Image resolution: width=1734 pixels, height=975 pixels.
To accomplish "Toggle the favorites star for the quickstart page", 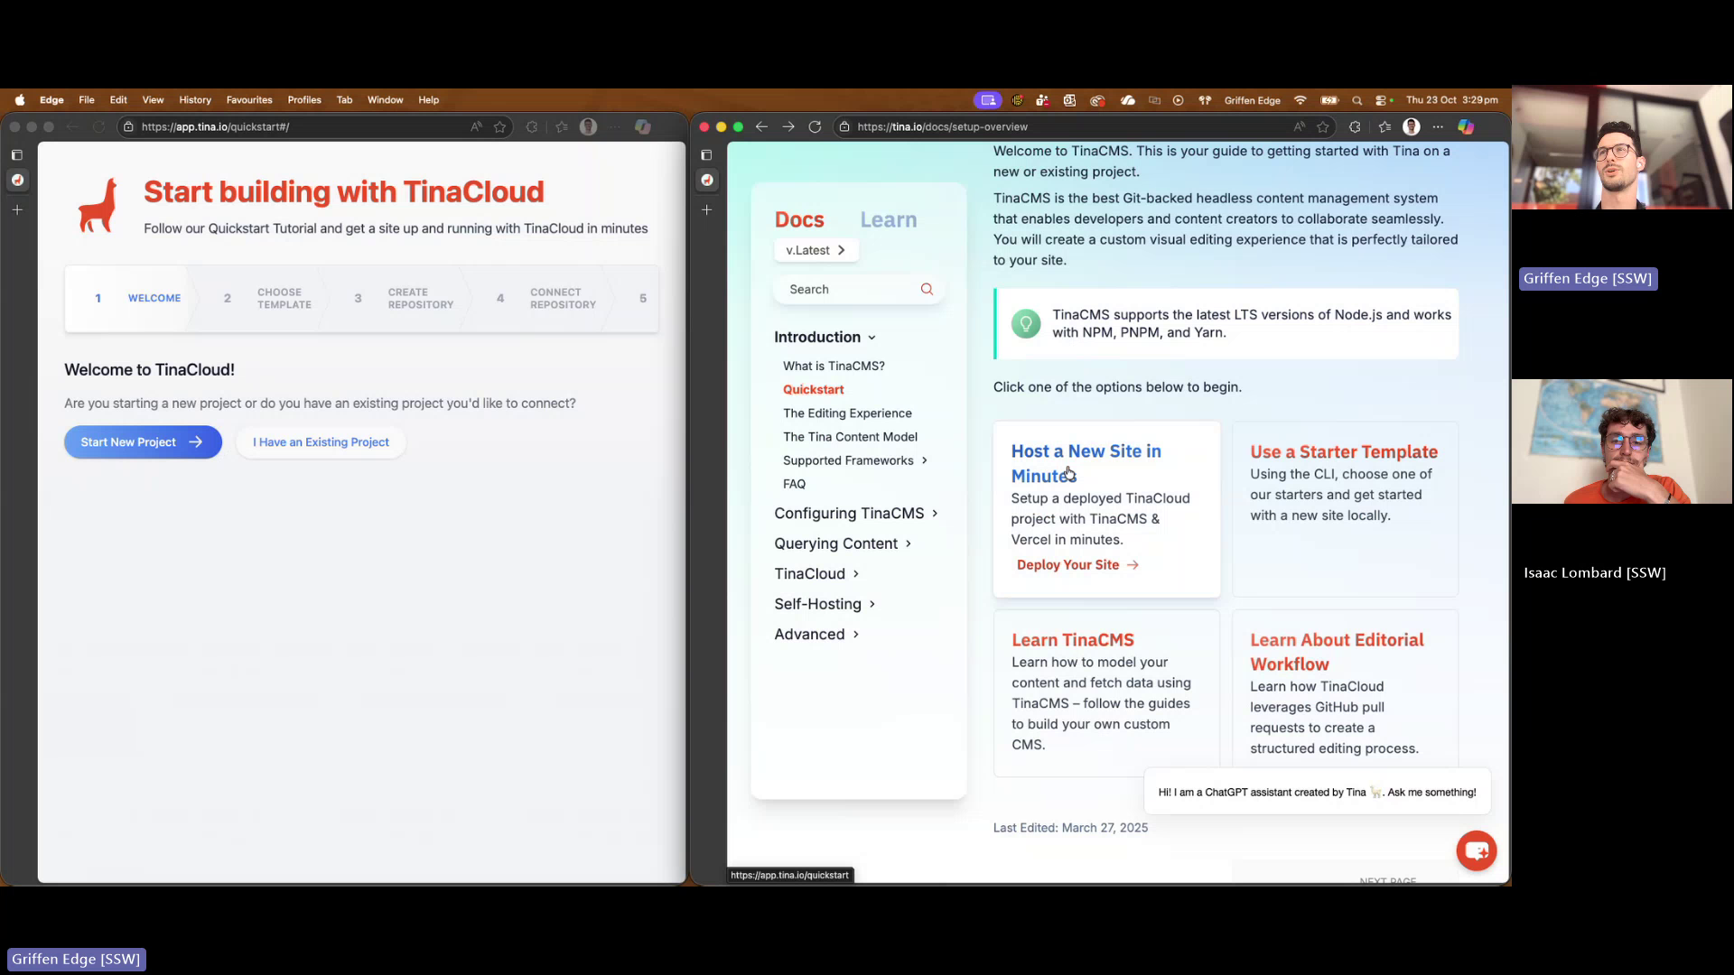I will [500, 126].
